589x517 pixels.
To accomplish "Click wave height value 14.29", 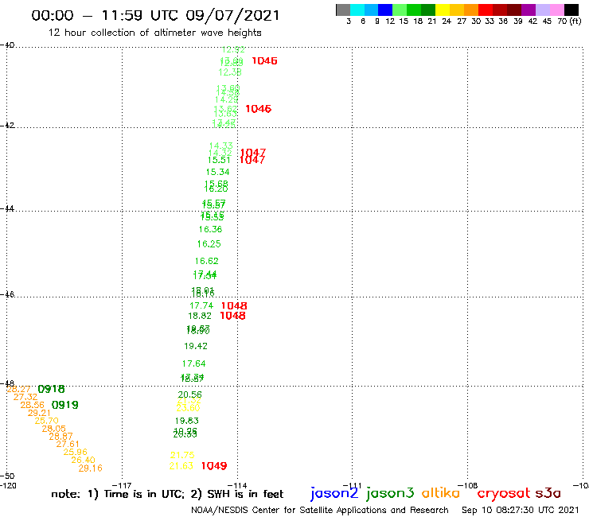I will (226, 99).
